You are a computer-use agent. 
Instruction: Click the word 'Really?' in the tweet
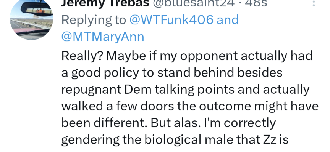pos(82,56)
